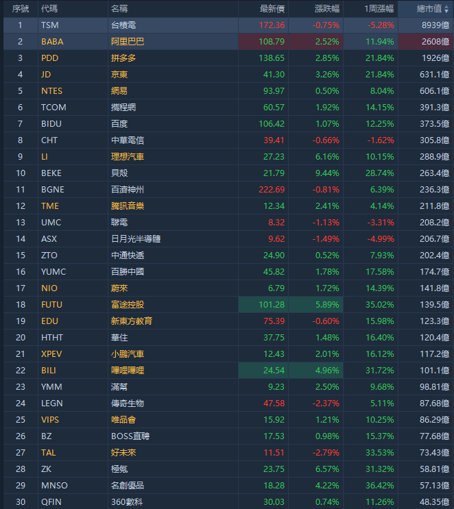Open the 華住 stock name

(x=119, y=338)
